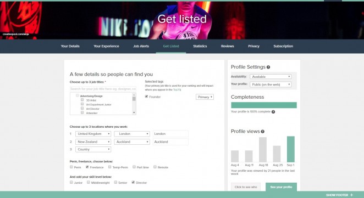Click the 'Your profile is 100% complete' text
Viewport: 364px width, 198px height.
251,112
